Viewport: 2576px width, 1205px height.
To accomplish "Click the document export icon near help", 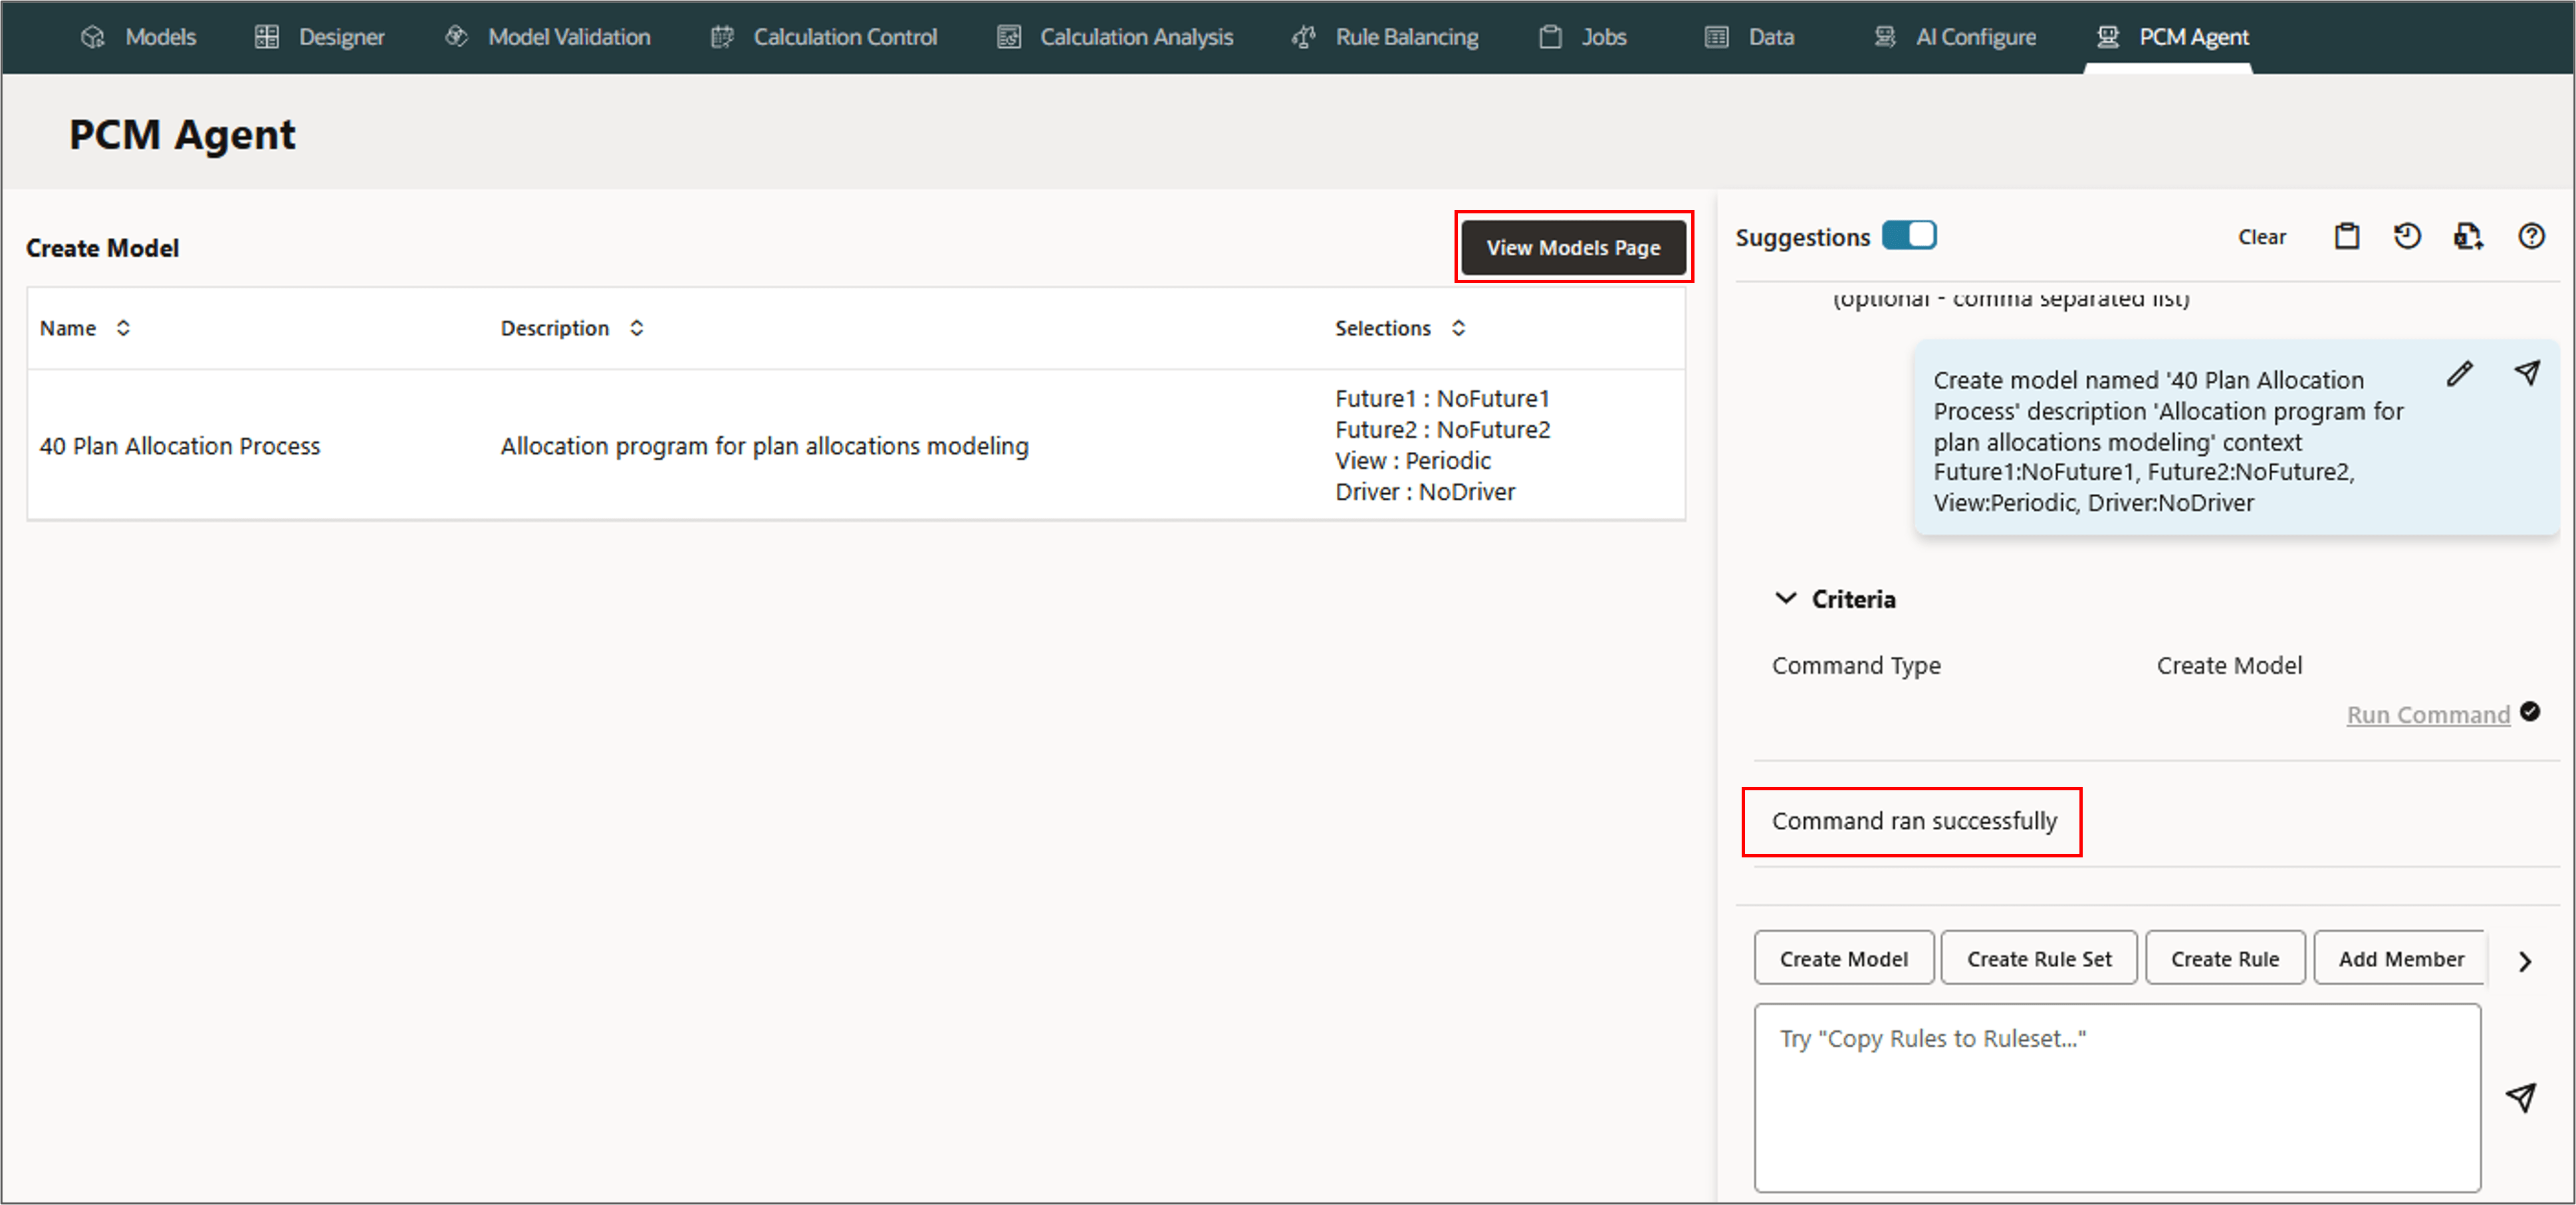I will [2467, 237].
